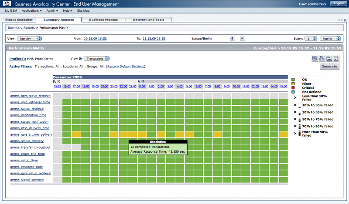Go to next time period arrow
The image size is (349, 204).
tap(243, 38)
